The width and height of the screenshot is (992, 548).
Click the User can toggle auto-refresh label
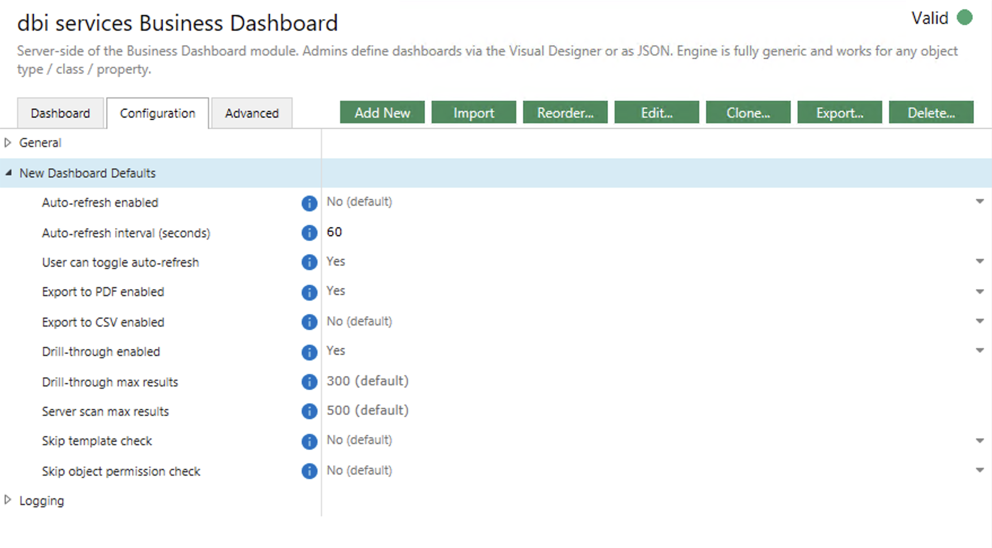120,263
